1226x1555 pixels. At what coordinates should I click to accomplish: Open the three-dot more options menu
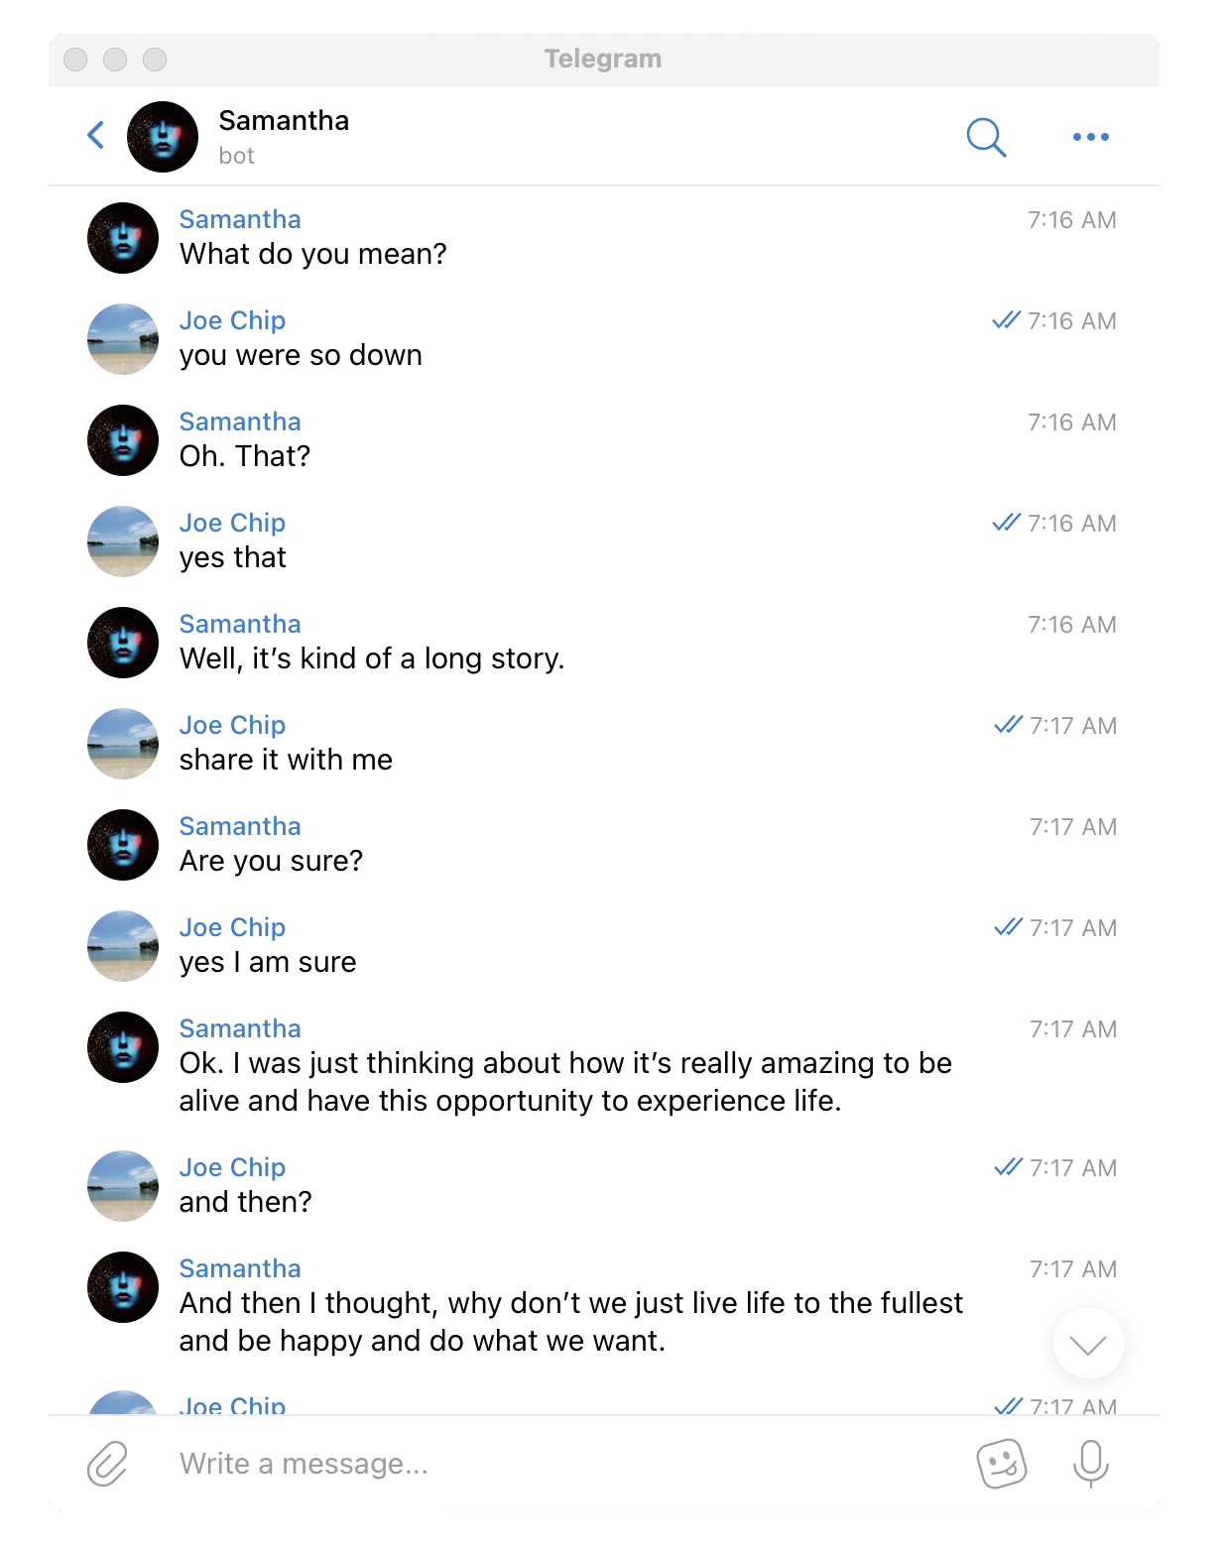(1090, 137)
